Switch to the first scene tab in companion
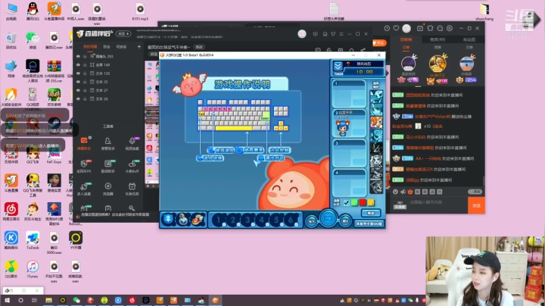545x306 pixels. [90, 47]
